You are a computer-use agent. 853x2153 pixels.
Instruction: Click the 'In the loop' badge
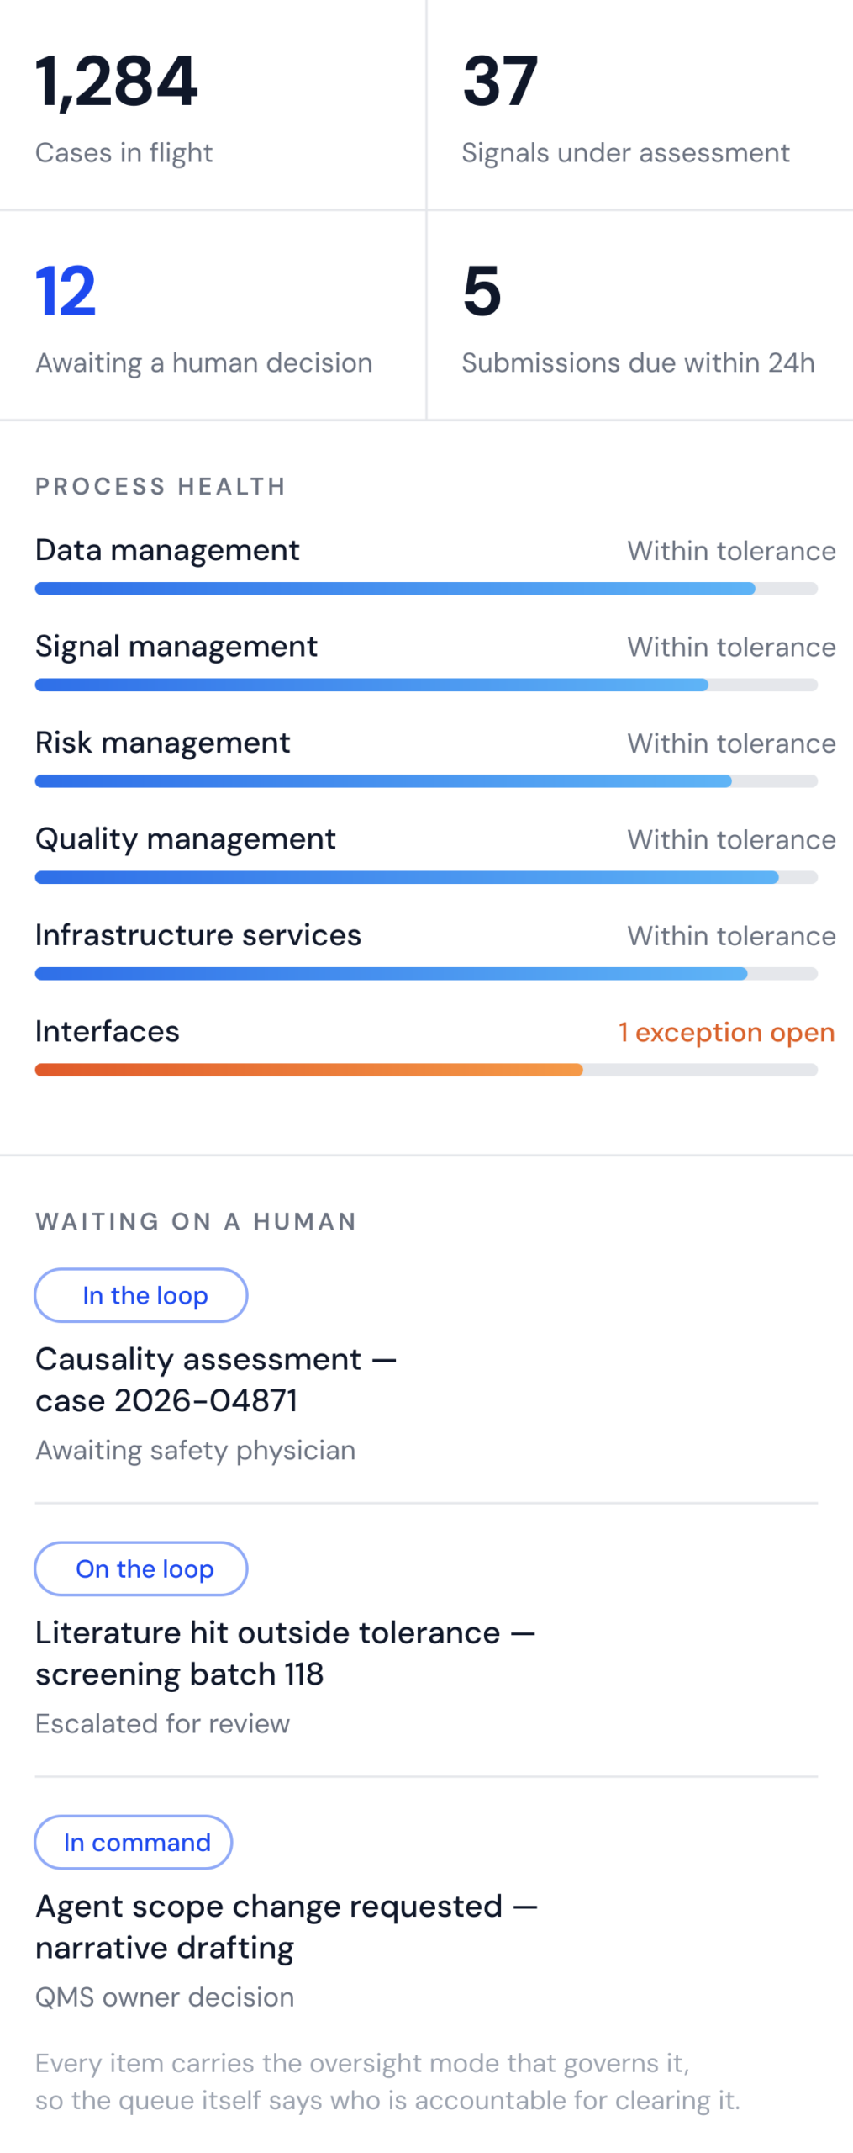click(141, 1295)
